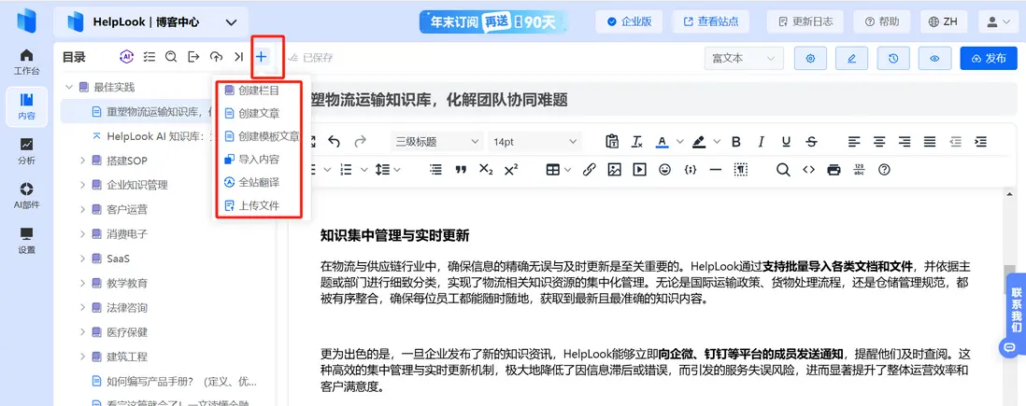Open the editor help icon

[x=885, y=169]
